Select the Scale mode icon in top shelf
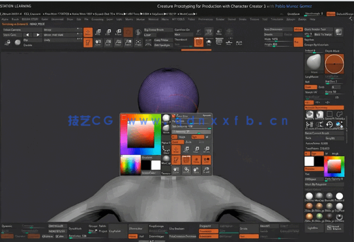 tap(108, 33)
